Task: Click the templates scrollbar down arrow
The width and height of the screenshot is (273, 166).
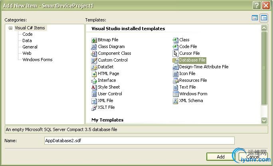Action: point(264,120)
